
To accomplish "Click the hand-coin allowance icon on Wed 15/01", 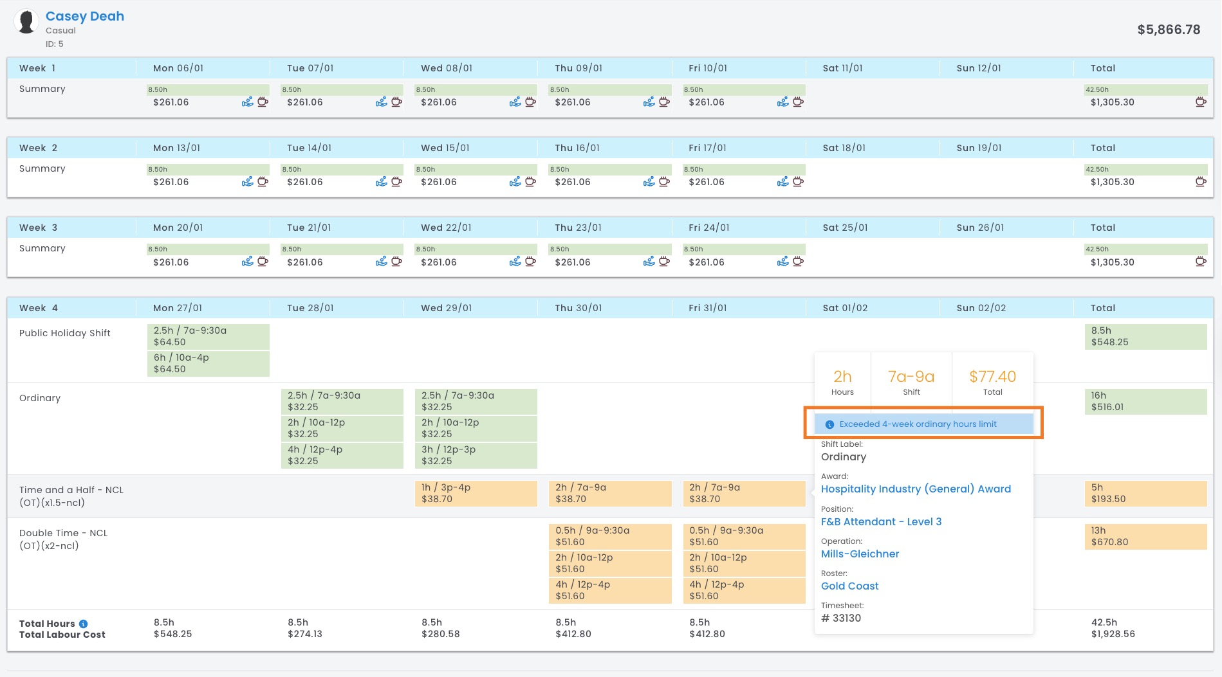I will coord(515,182).
